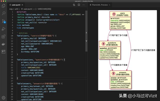The width and height of the screenshot is (160, 101).
Task: Click '1个用户写了多个问题的答案' relationship label
Action: 143,50
